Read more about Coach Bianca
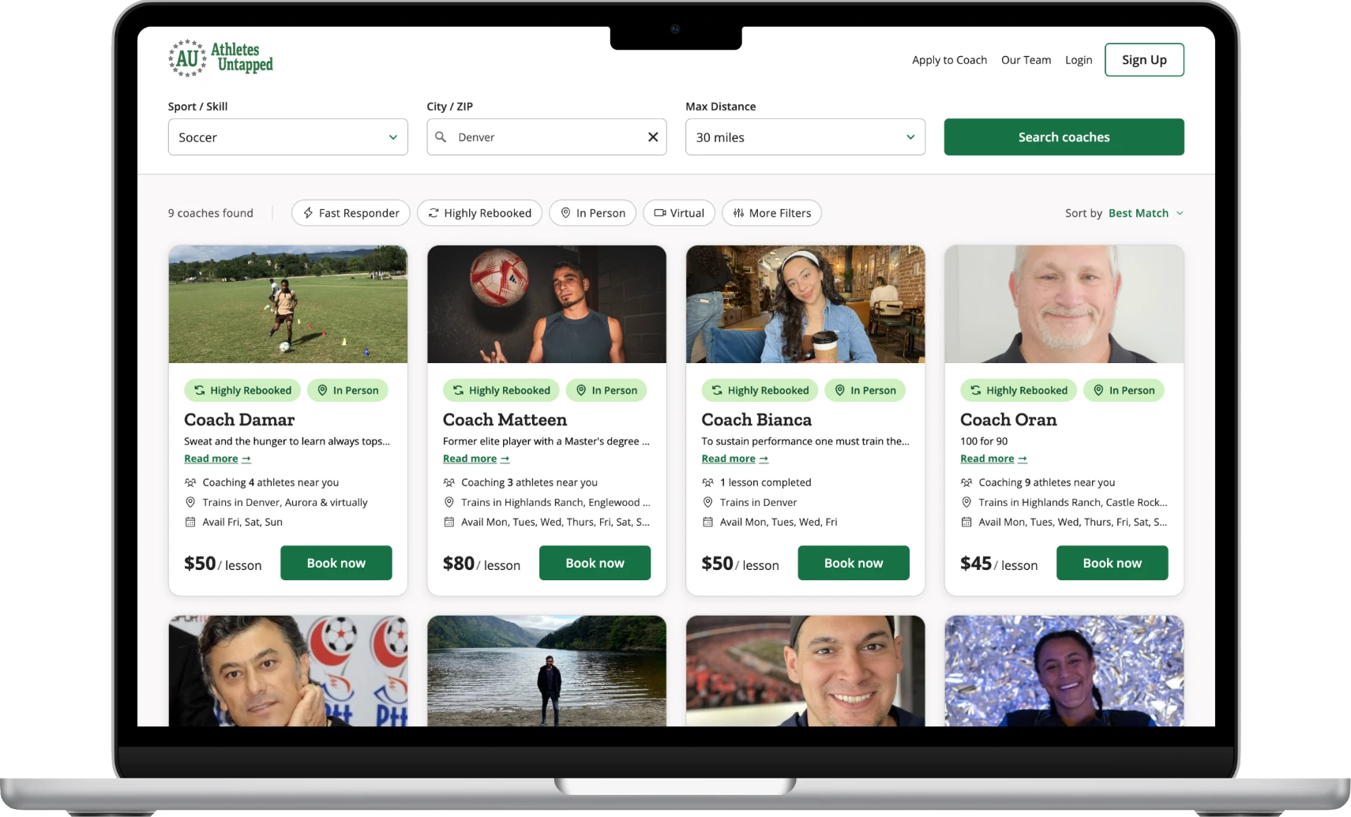The width and height of the screenshot is (1351, 817). coord(734,459)
